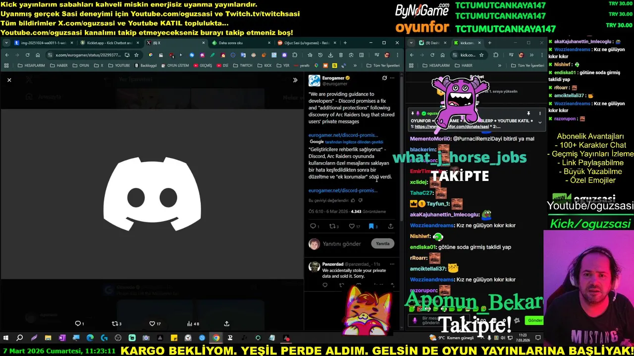Click the reply icon under the Eurogamer tweet

coord(313,226)
